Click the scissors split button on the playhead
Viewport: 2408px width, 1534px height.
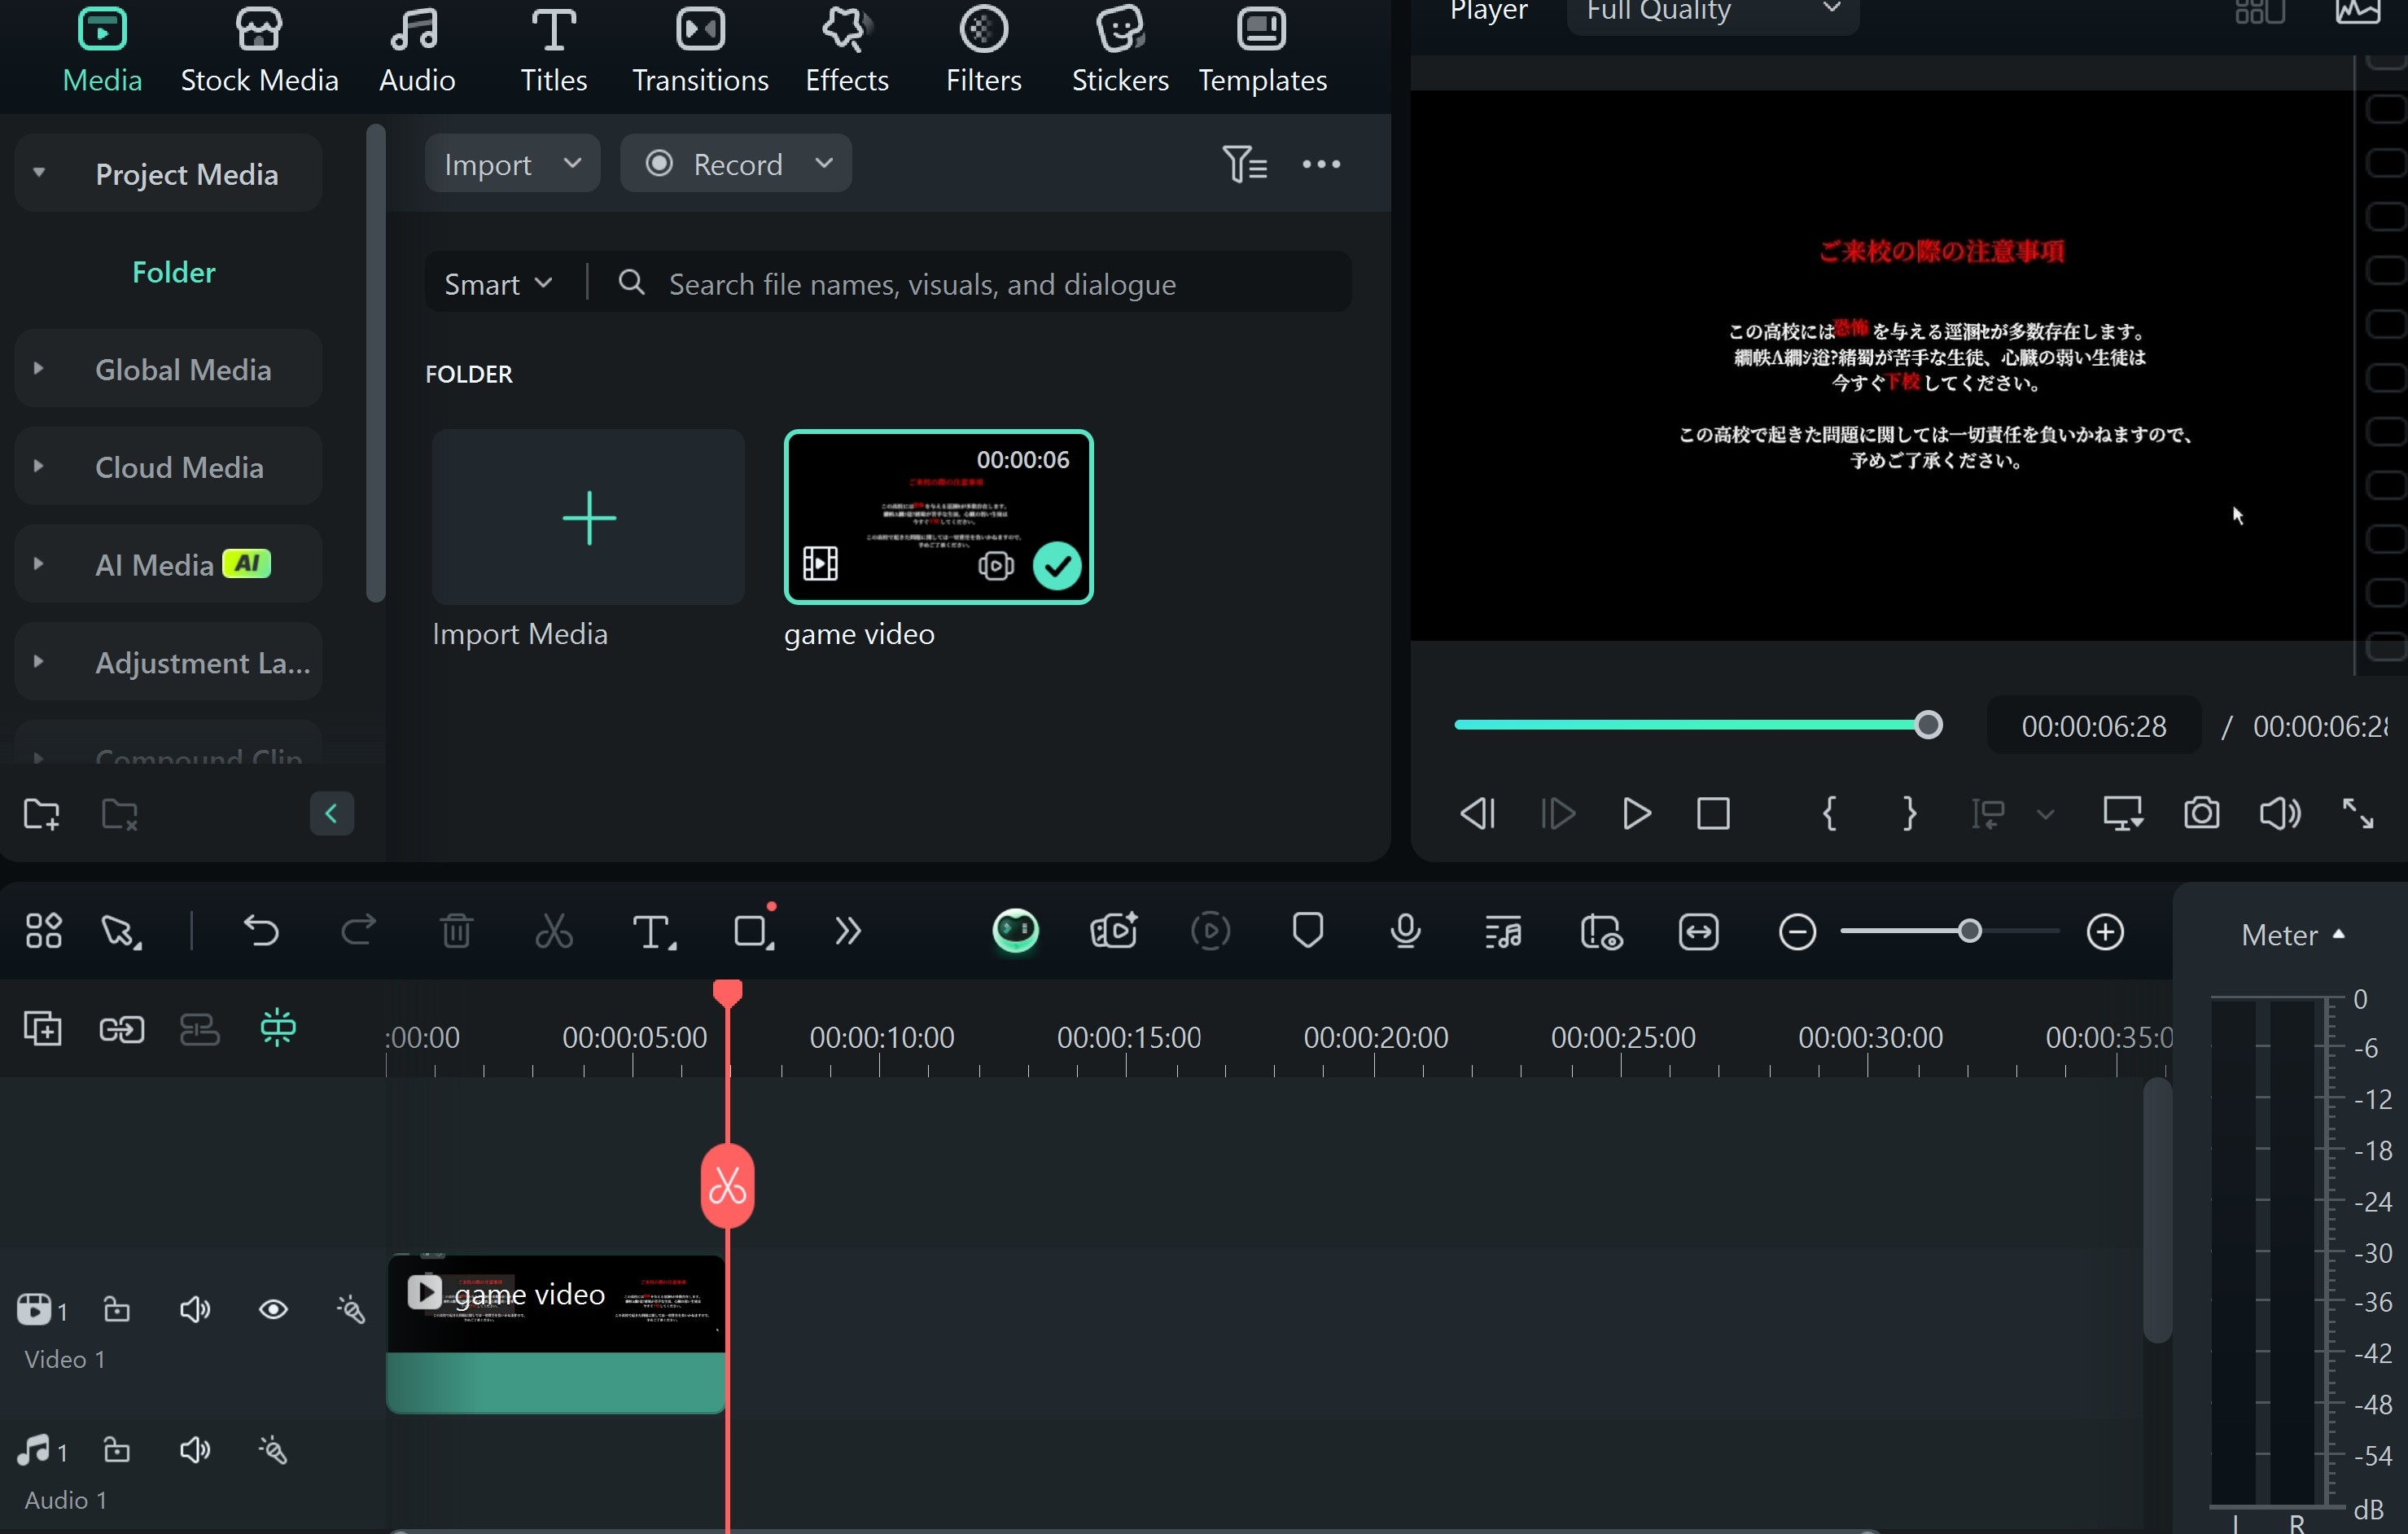(x=727, y=1187)
